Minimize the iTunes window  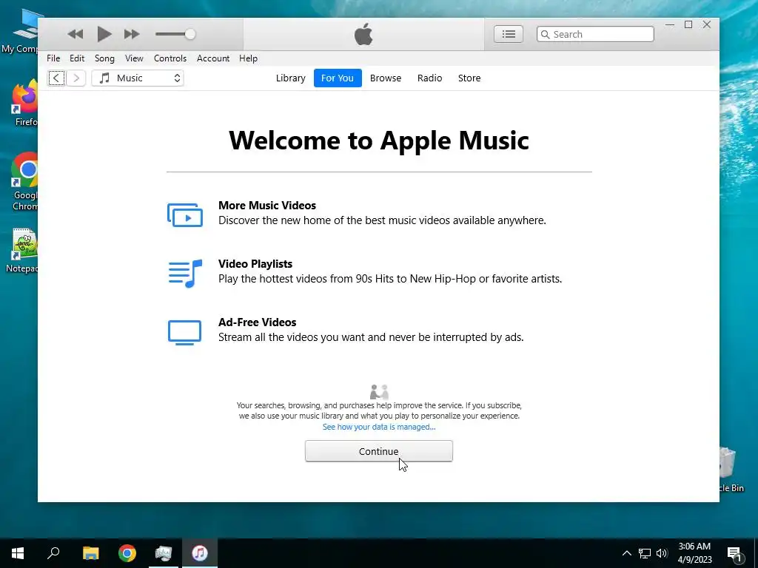pos(669,24)
